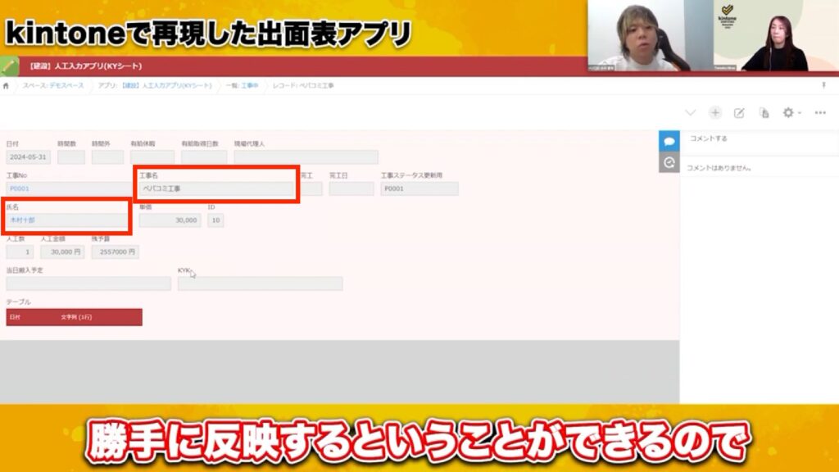Screen dimensions: 839x472
Task: Open the gear settings menu
Action: click(791, 113)
